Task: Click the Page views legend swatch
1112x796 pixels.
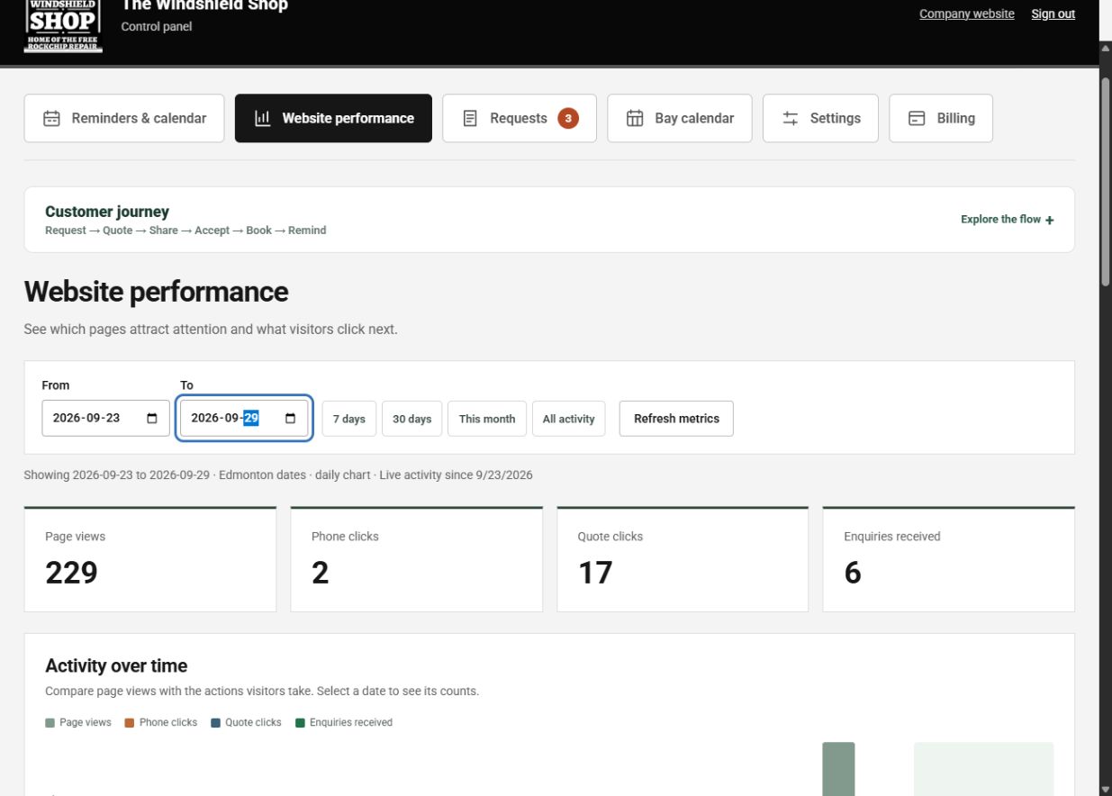Action: (x=50, y=723)
